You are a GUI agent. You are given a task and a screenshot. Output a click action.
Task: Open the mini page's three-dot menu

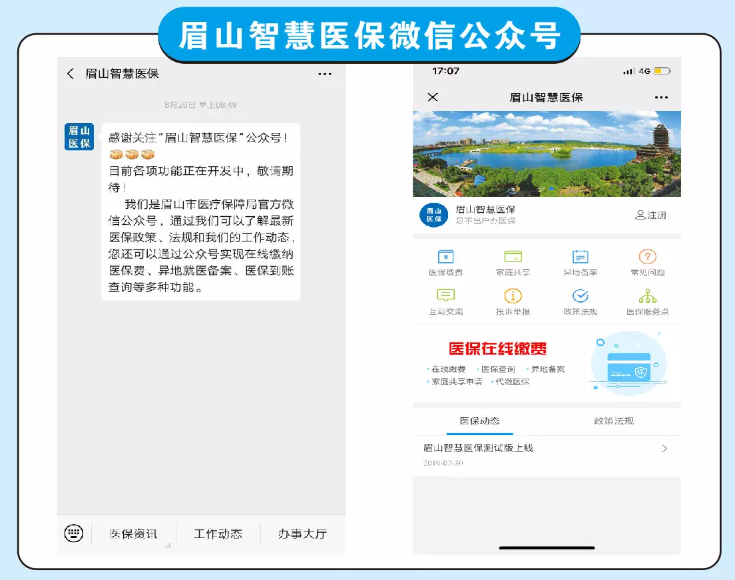pos(661,97)
